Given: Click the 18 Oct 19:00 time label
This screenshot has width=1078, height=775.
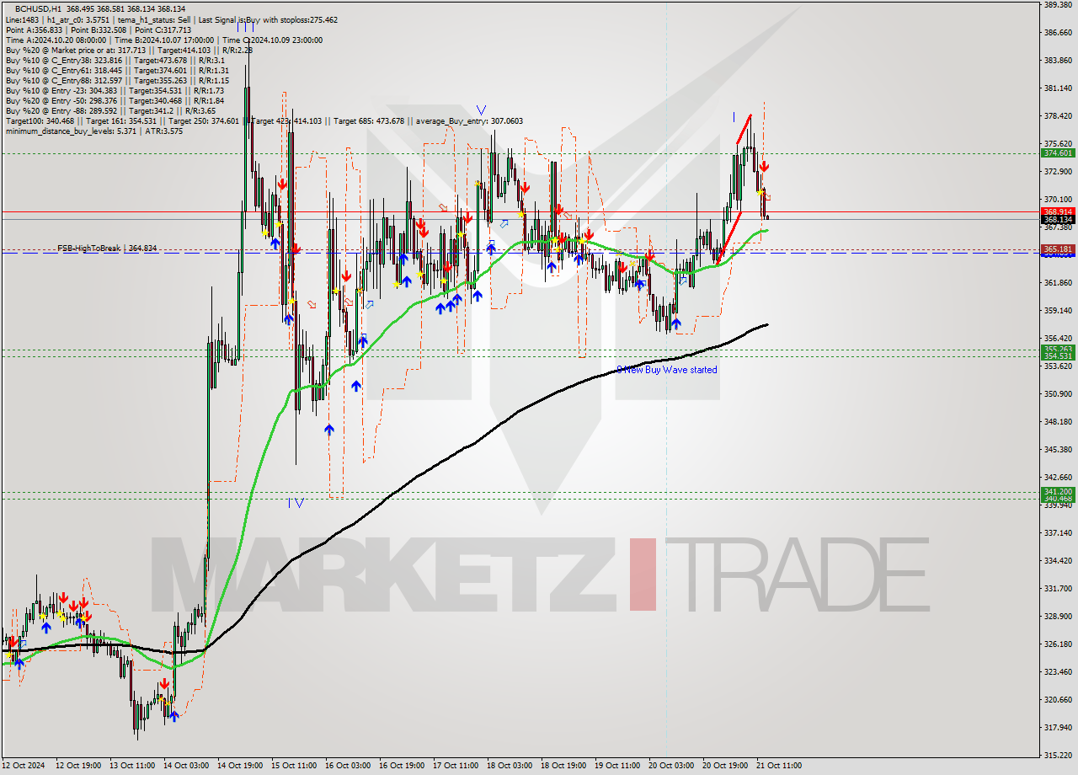Looking at the screenshot, I should (563, 766).
